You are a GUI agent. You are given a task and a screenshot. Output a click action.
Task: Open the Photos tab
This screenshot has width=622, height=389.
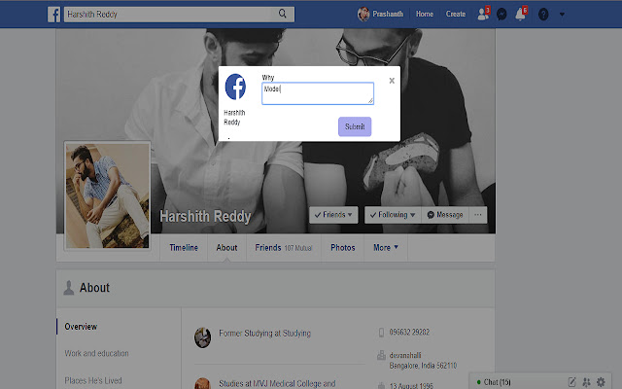click(342, 248)
